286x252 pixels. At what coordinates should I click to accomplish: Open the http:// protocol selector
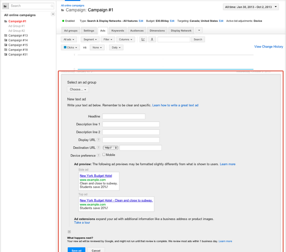point(111,148)
